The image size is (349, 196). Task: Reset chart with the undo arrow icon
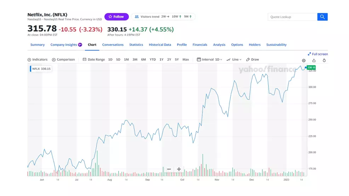click(324, 61)
